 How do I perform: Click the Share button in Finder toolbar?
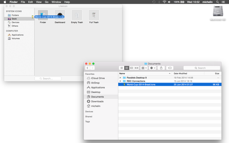click(161, 68)
